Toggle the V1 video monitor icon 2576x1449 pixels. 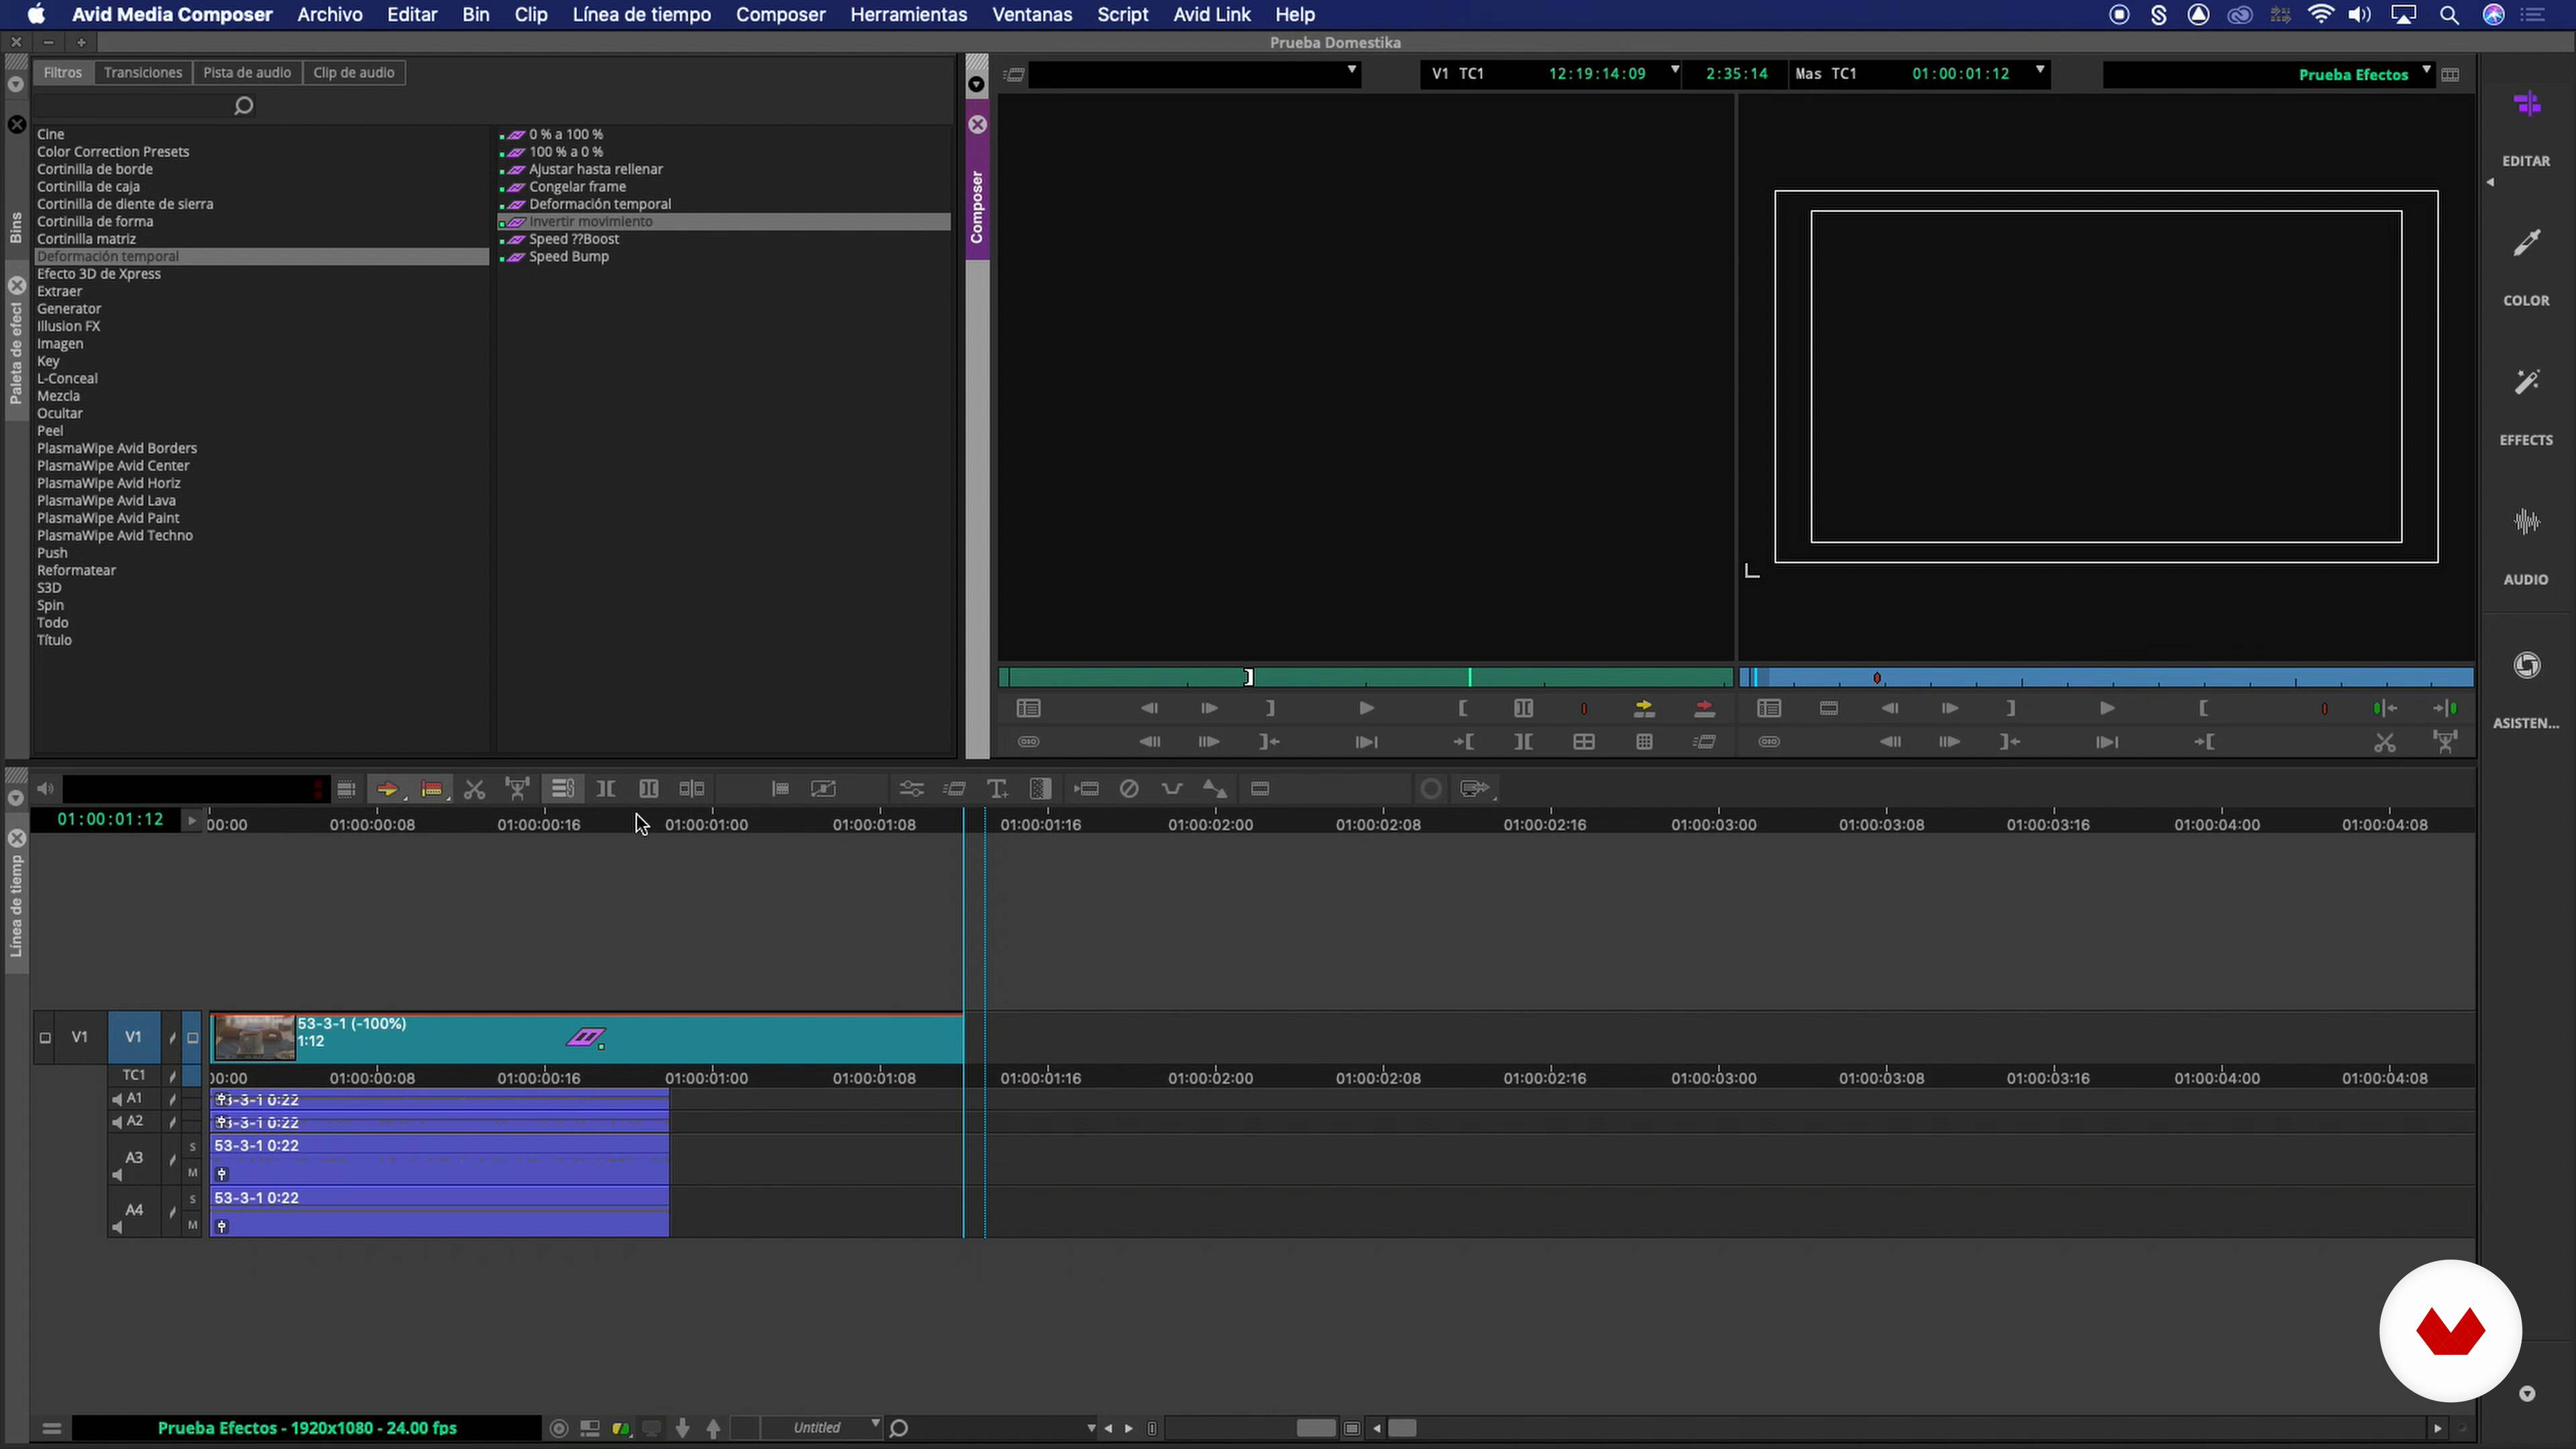(193, 1038)
